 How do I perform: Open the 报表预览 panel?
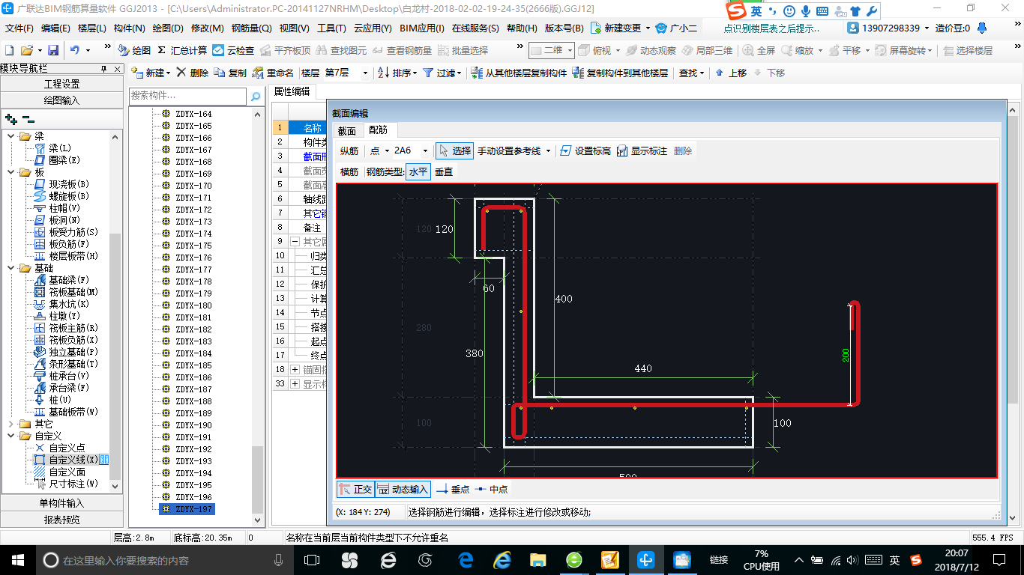click(61, 520)
